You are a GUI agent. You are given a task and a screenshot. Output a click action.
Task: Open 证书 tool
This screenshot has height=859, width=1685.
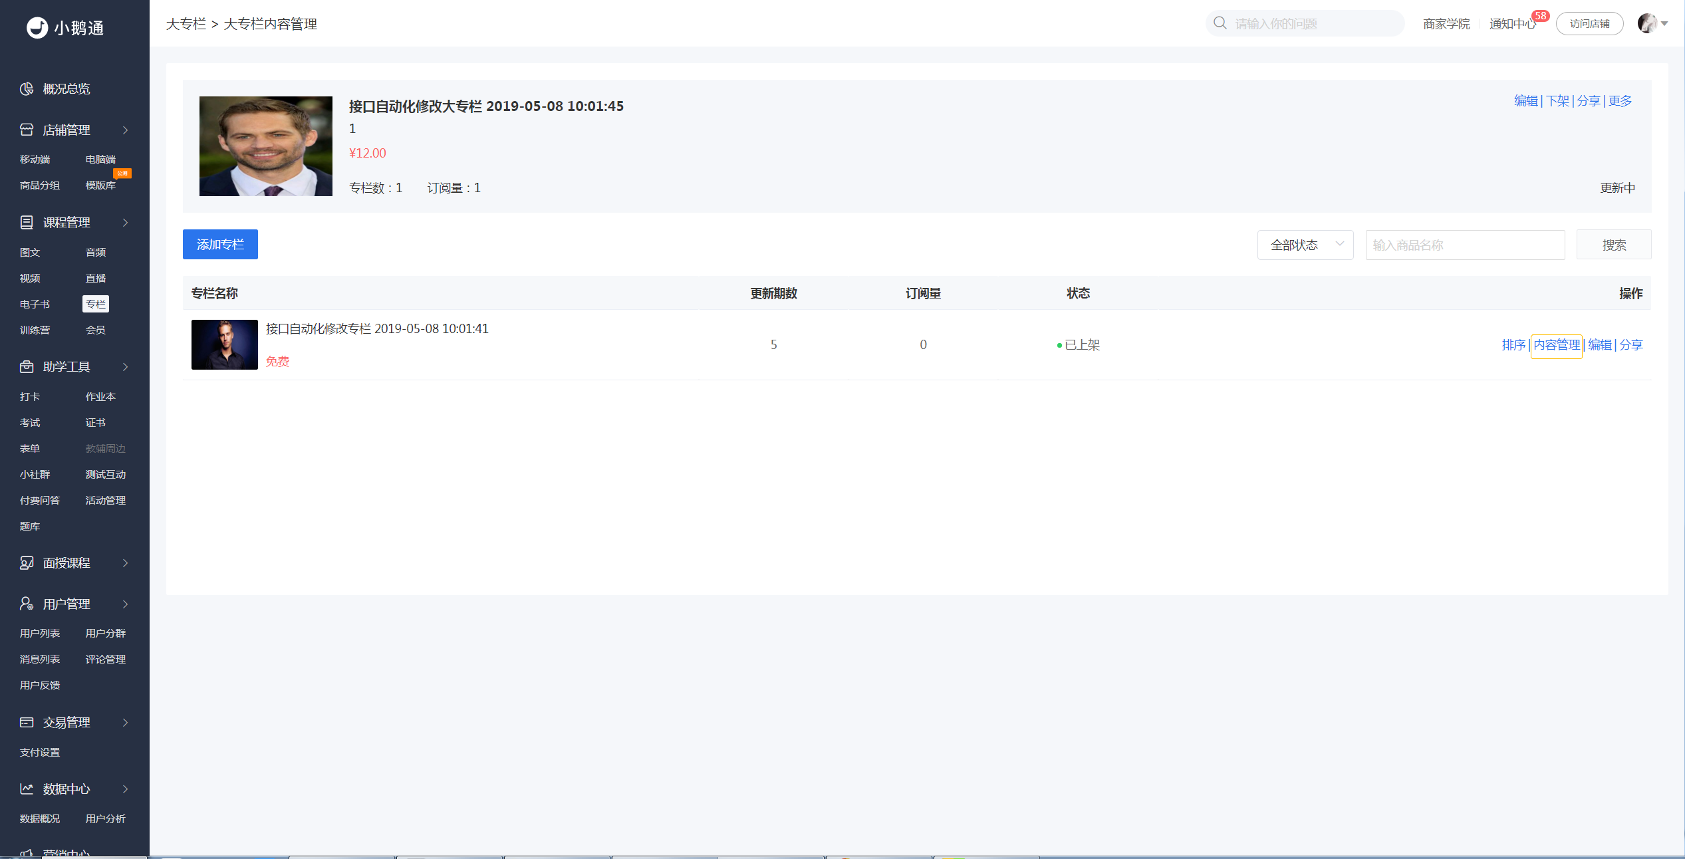[x=96, y=423]
